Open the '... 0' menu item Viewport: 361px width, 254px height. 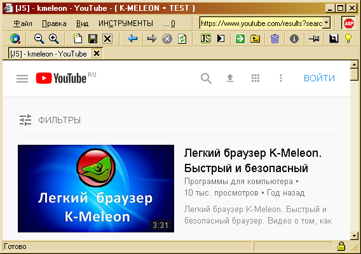(169, 23)
